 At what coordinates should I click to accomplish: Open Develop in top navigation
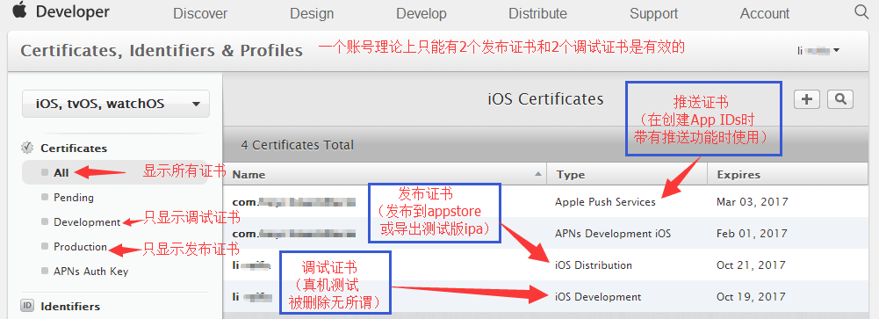point(421,13)
